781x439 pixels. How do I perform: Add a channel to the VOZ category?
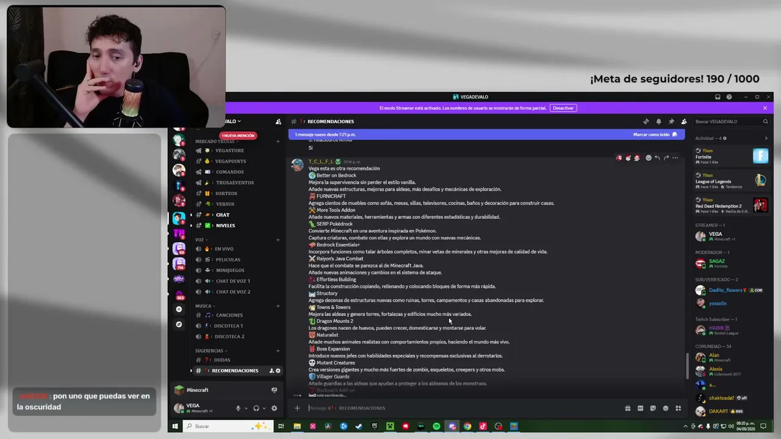(x=278, y=240)
